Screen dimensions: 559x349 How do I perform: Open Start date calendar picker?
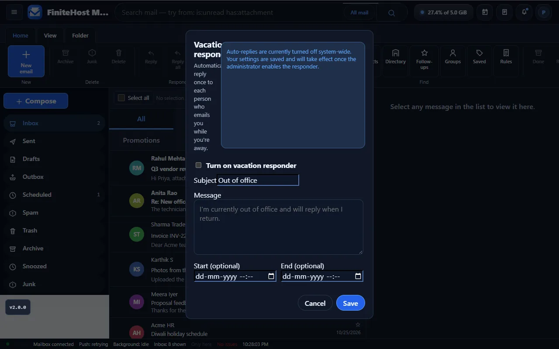tap(271, 276)
